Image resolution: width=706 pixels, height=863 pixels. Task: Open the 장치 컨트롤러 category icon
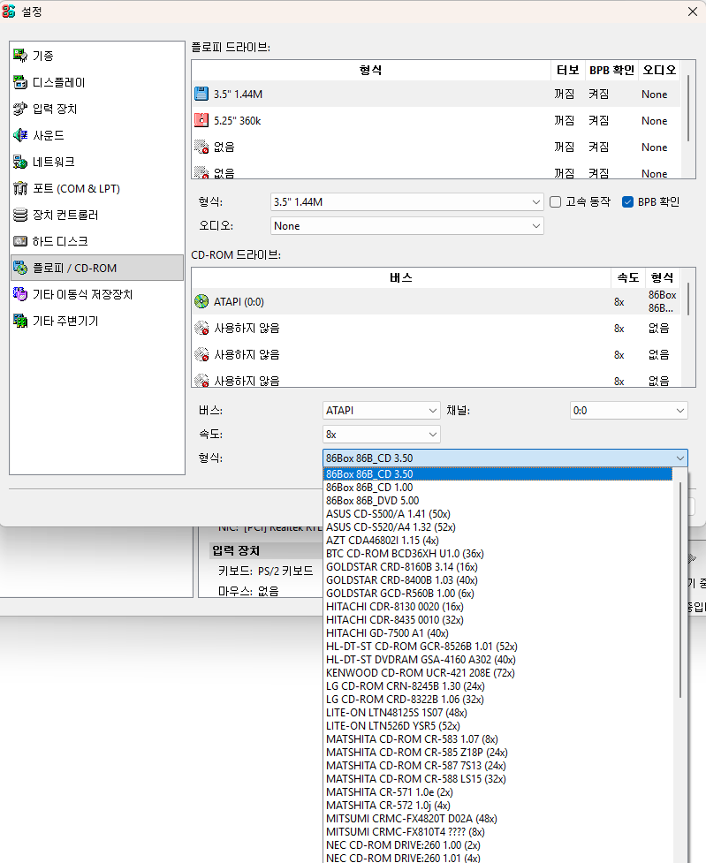coord(20,215)
